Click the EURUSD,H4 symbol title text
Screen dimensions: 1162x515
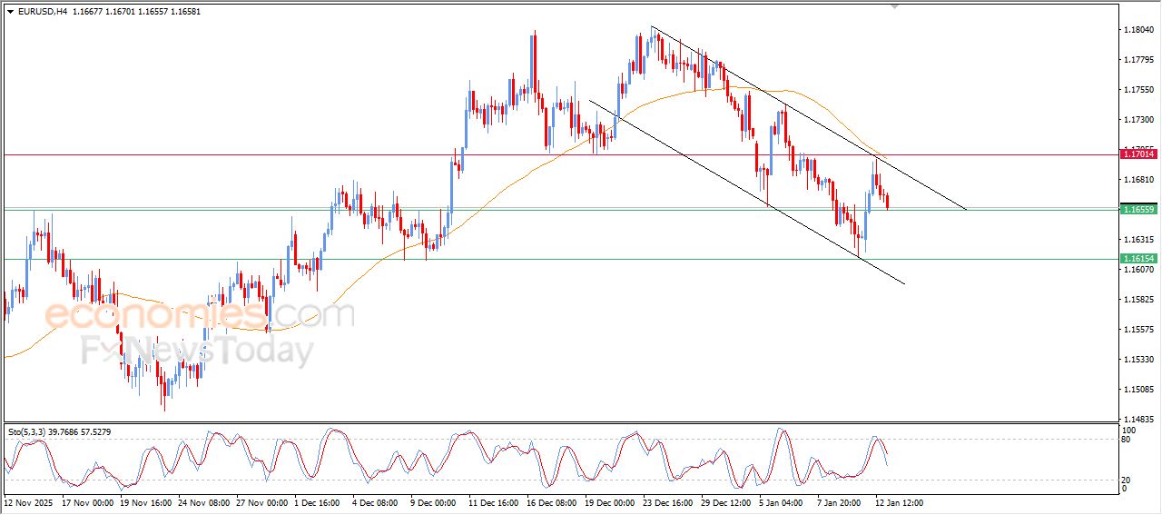pyautogui.click(x=36, y=10)
